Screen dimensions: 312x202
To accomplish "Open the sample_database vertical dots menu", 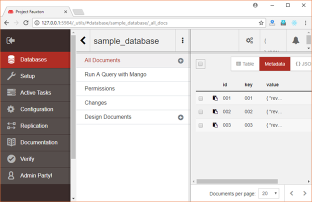I will (182, 40).
